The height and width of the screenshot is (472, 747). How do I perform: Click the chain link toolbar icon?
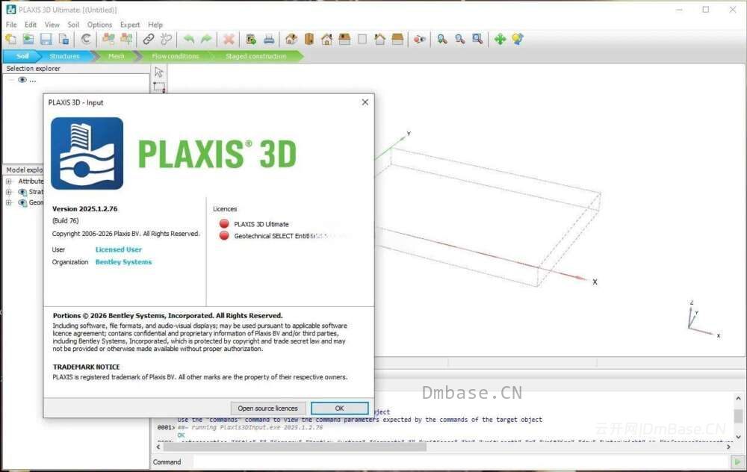(149, 39)
